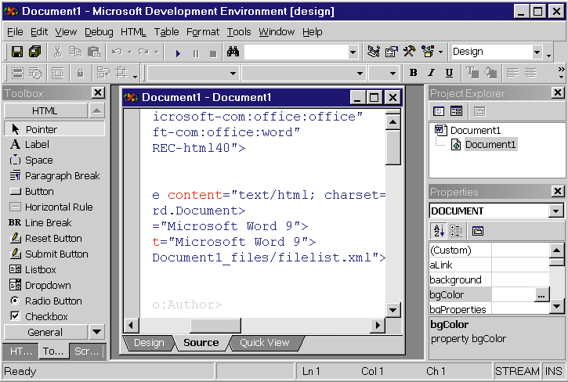Click the Save icon in toolbar
The width and height of the screenshot is (568, 382).
click(x=17, y=52)
